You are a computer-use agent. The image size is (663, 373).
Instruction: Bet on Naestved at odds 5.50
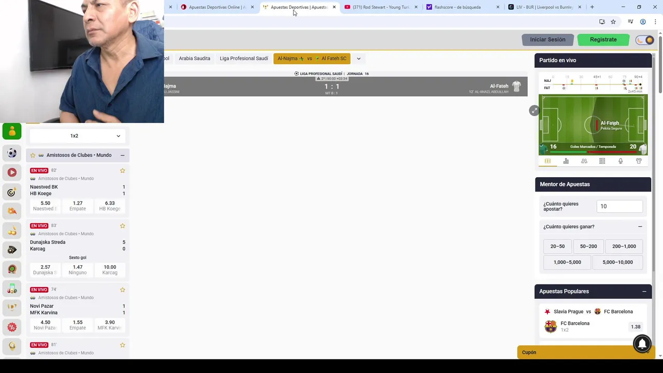[45, 206]
